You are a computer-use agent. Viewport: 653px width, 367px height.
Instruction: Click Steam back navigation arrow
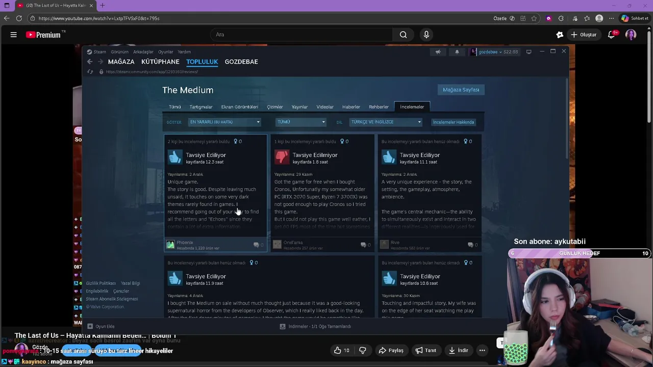click(x=90, y=62)
